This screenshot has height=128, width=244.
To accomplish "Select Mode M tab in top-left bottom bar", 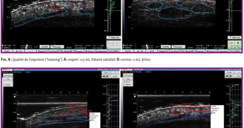I will (67, 51).
